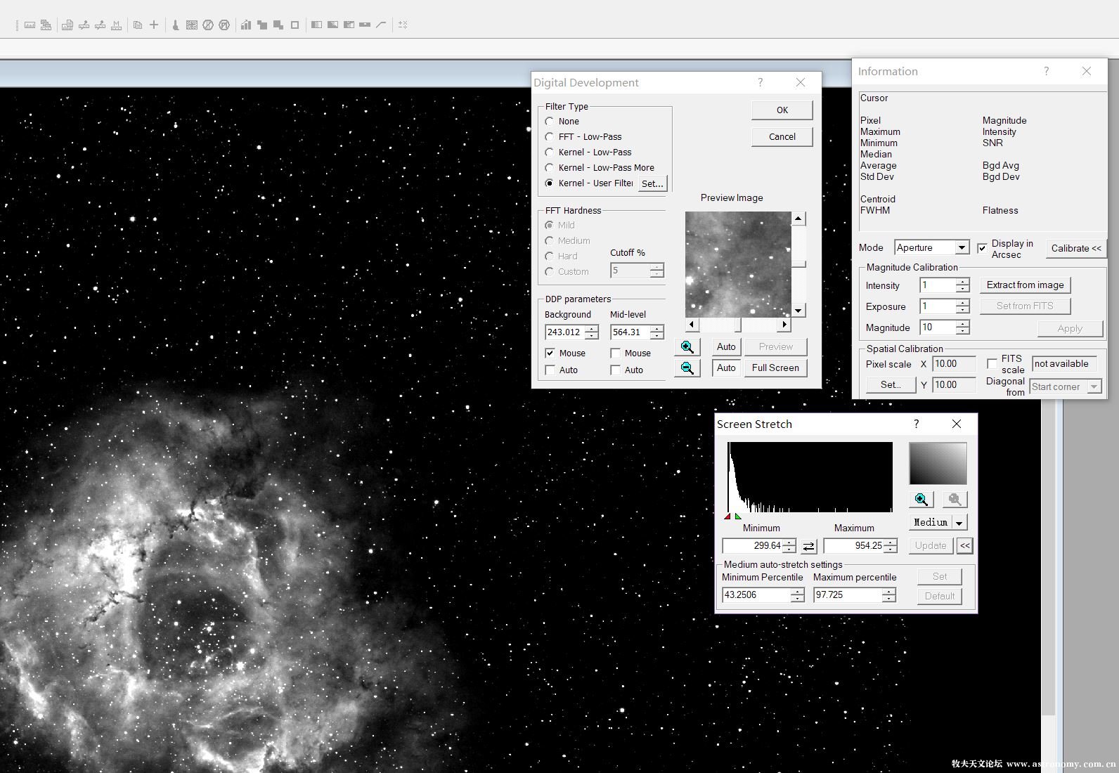Open the Start corner dropdown
1119x773 pixels.
point(1094,386)
